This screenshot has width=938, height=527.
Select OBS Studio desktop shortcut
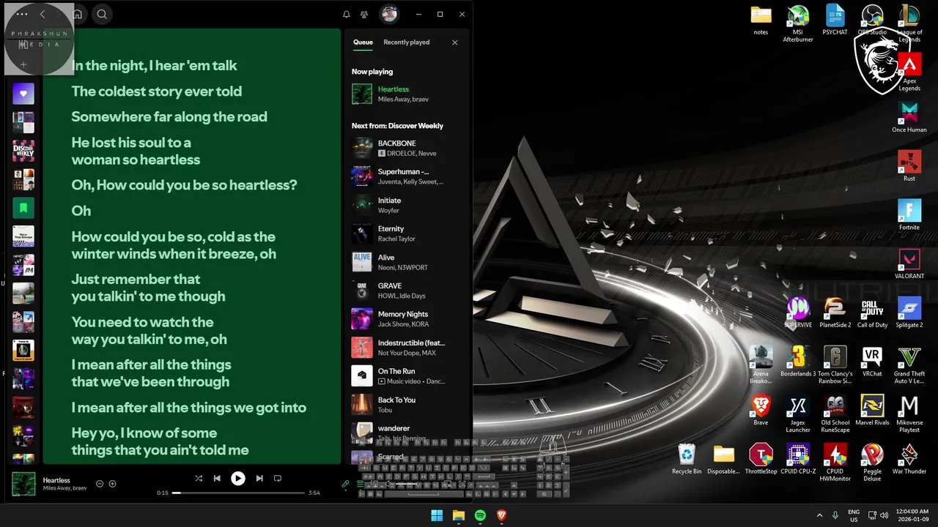[x=872, y=20]
